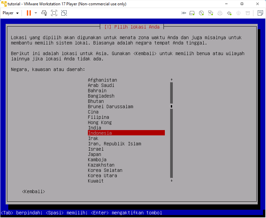Viewport: 266px width, 218px height.
Task: Choose Bahrain in the list
Action: tap(126, 91)
